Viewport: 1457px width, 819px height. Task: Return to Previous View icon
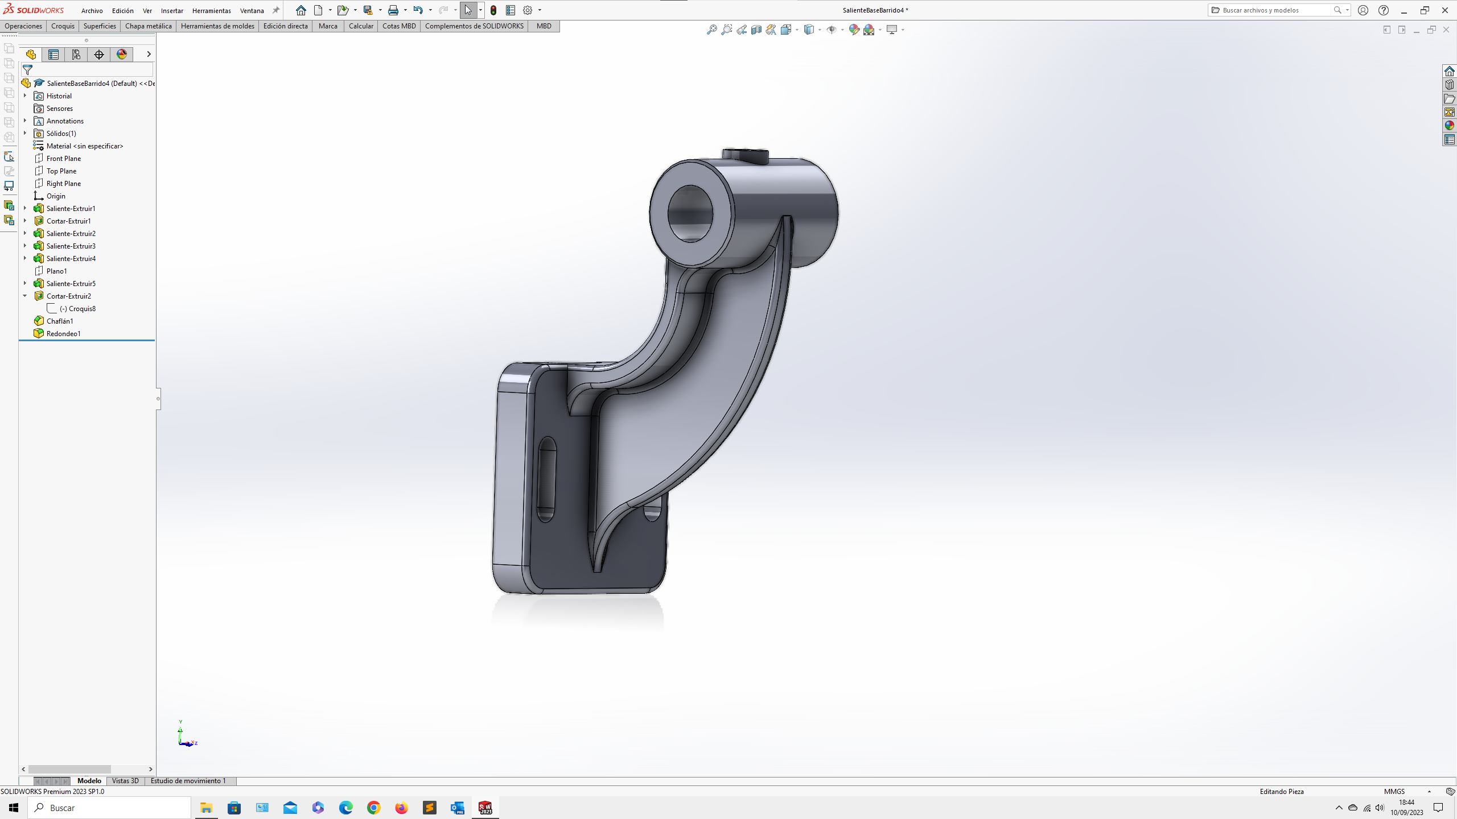[742, 30]
